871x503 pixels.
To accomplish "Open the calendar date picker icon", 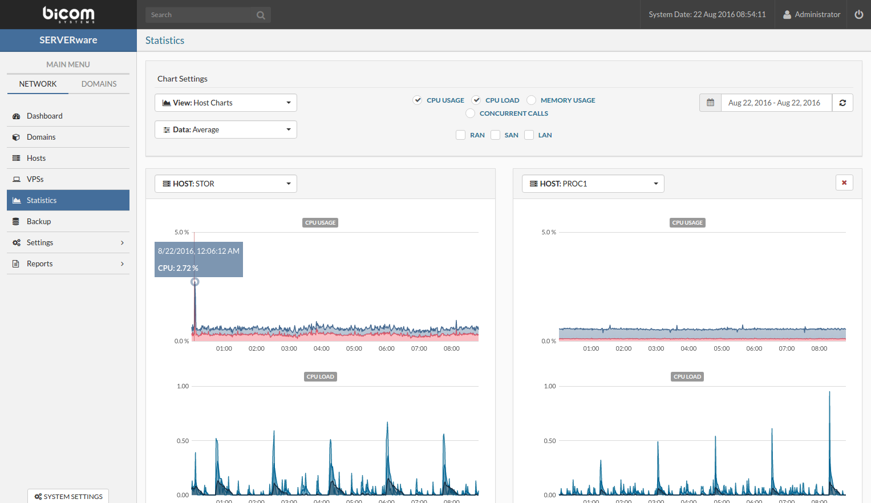I will click(x=710, y=103).
